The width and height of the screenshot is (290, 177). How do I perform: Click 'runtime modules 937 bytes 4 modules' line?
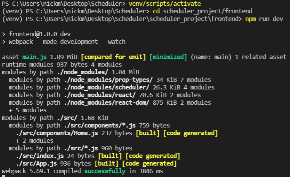pos(62,65)
